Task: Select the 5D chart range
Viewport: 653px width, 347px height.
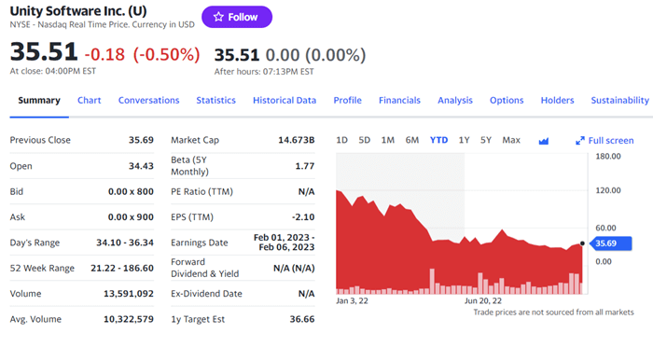Action: [365, 140]
